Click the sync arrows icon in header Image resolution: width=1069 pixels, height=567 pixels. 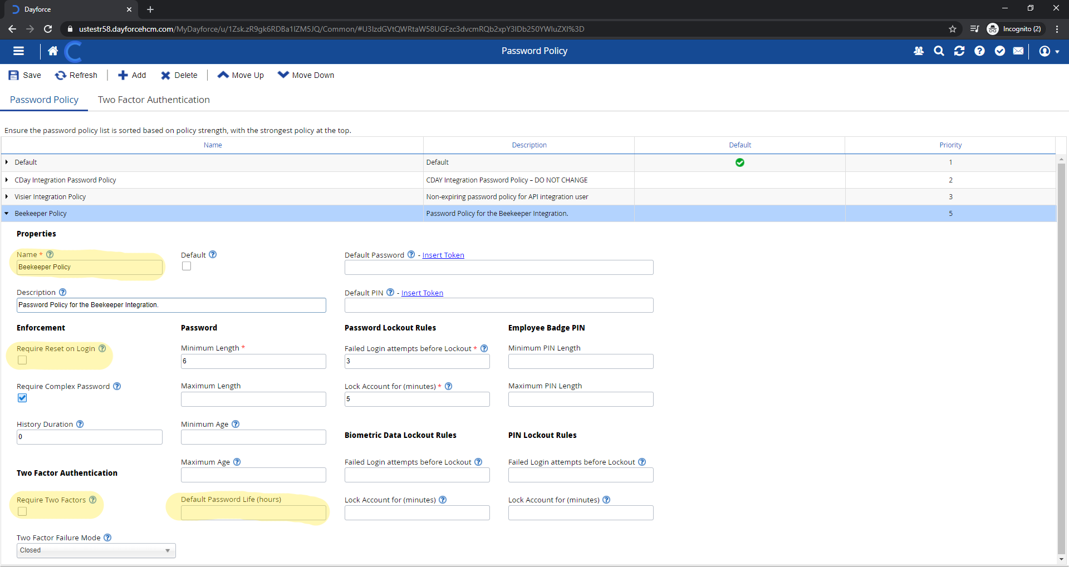click(959, 51)
